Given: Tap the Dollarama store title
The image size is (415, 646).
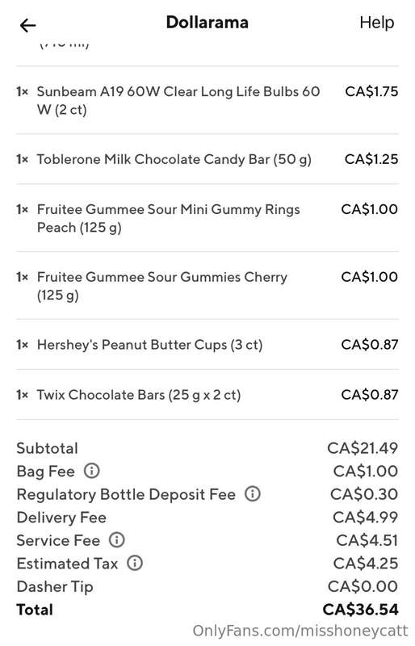Looking at the screenshot, I should pyautogui.click(x=207, y=23).
